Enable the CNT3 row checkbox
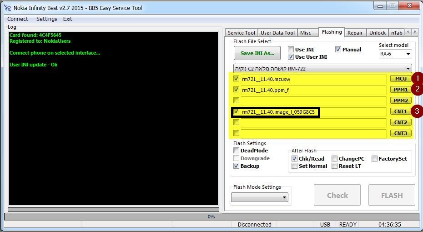Screen dimensions: 423x232 [x=237, y=133]
